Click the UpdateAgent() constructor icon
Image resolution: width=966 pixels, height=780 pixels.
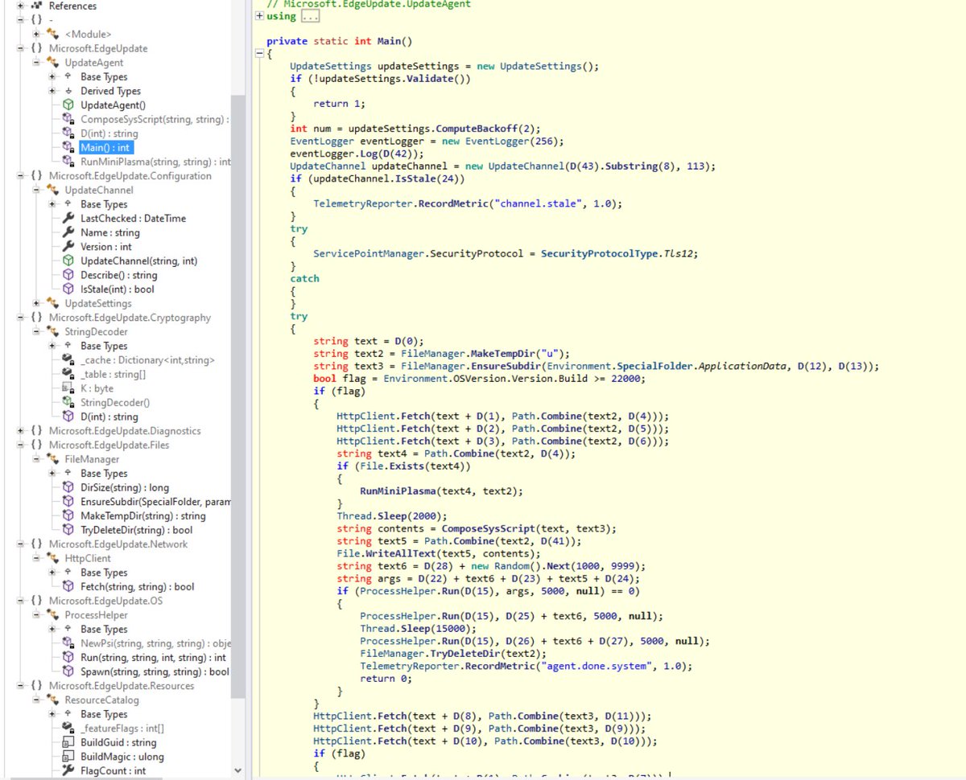[x=69, y=105]
